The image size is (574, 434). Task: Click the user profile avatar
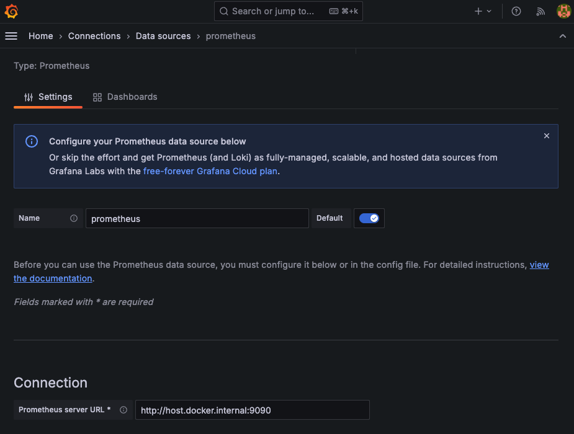563,11
